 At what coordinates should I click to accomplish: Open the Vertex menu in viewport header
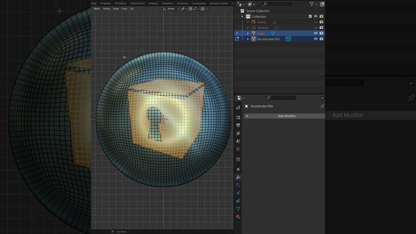pyautogui.click(x=107, y=8)
